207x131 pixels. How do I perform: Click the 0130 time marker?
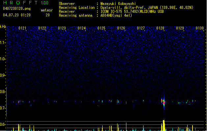pyautogui.click(x=200, y=28)
